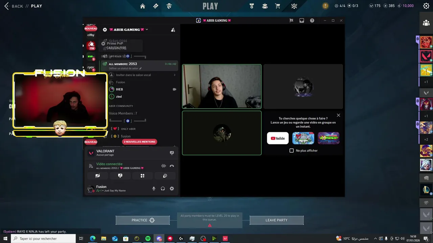433x243 pixels.
Task: Open Discord inbox icon in title bar
Action: click(302, 21)
